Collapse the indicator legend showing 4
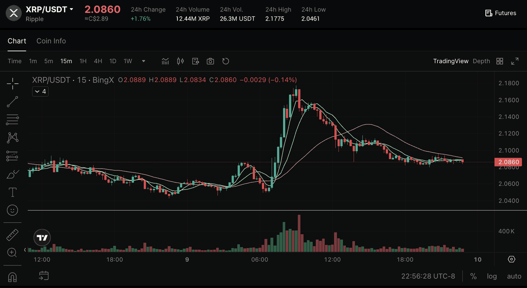The height and width of the screenshot is (288, 527). pos(40,91)
